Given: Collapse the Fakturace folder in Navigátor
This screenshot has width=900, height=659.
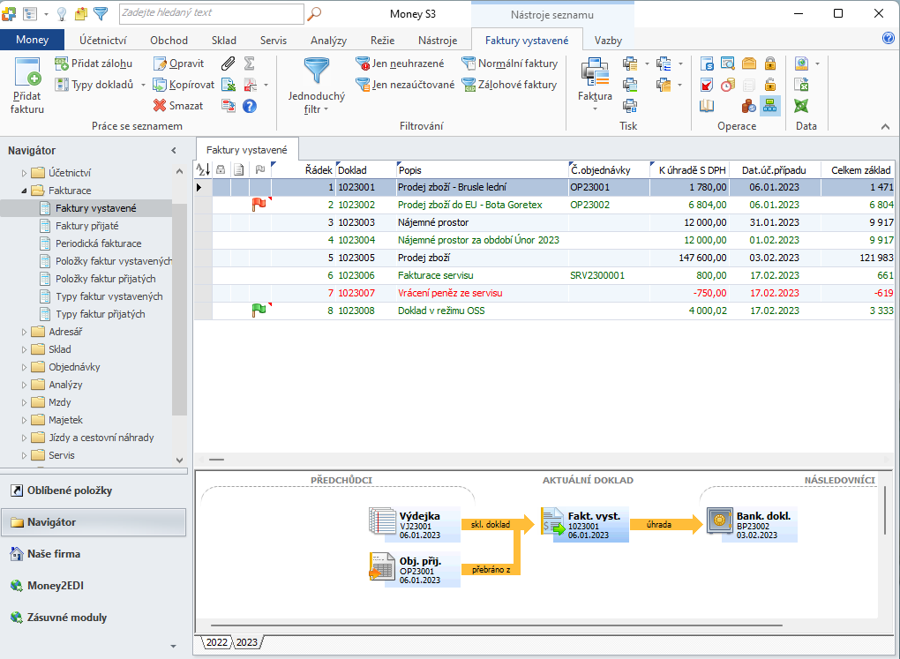Looking at the screenshot, I should point(24,191).
